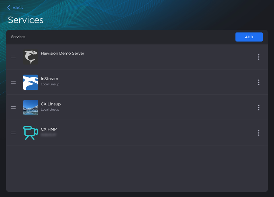Select the Haivision Demo Server entry
Image resolution: width=274 pixels, height=197 pixels.
[x=122, y=57]
